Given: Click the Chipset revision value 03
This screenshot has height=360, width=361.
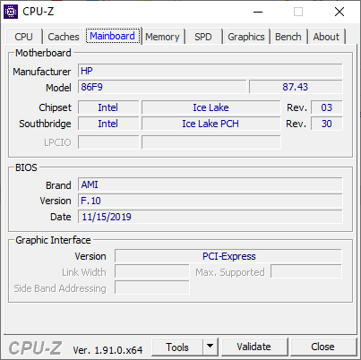Looking at the screenshot, I should [327, 107].
